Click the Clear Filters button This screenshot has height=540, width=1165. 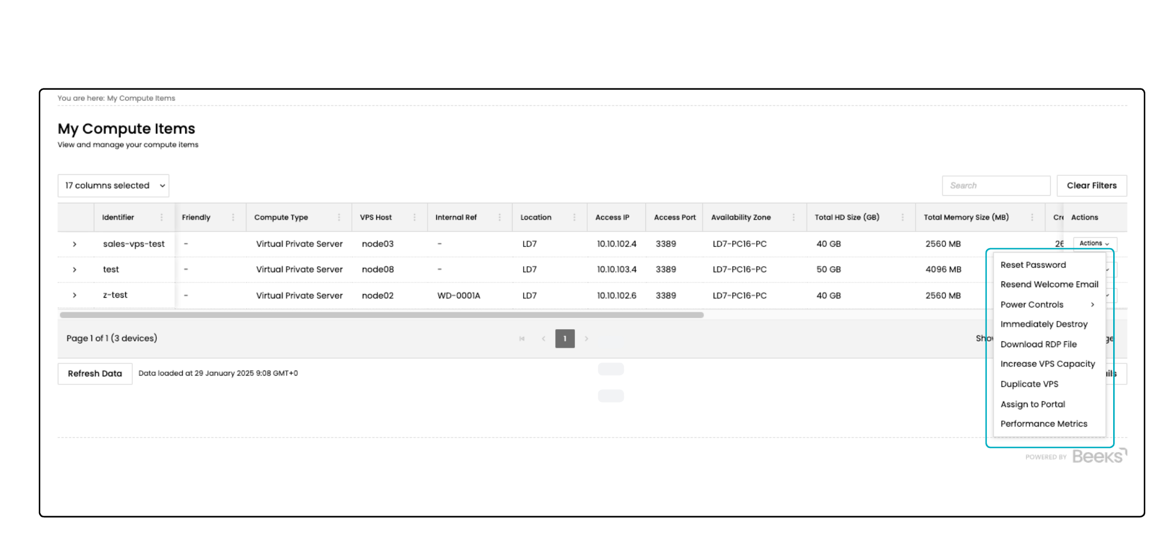pos(1091,186)
